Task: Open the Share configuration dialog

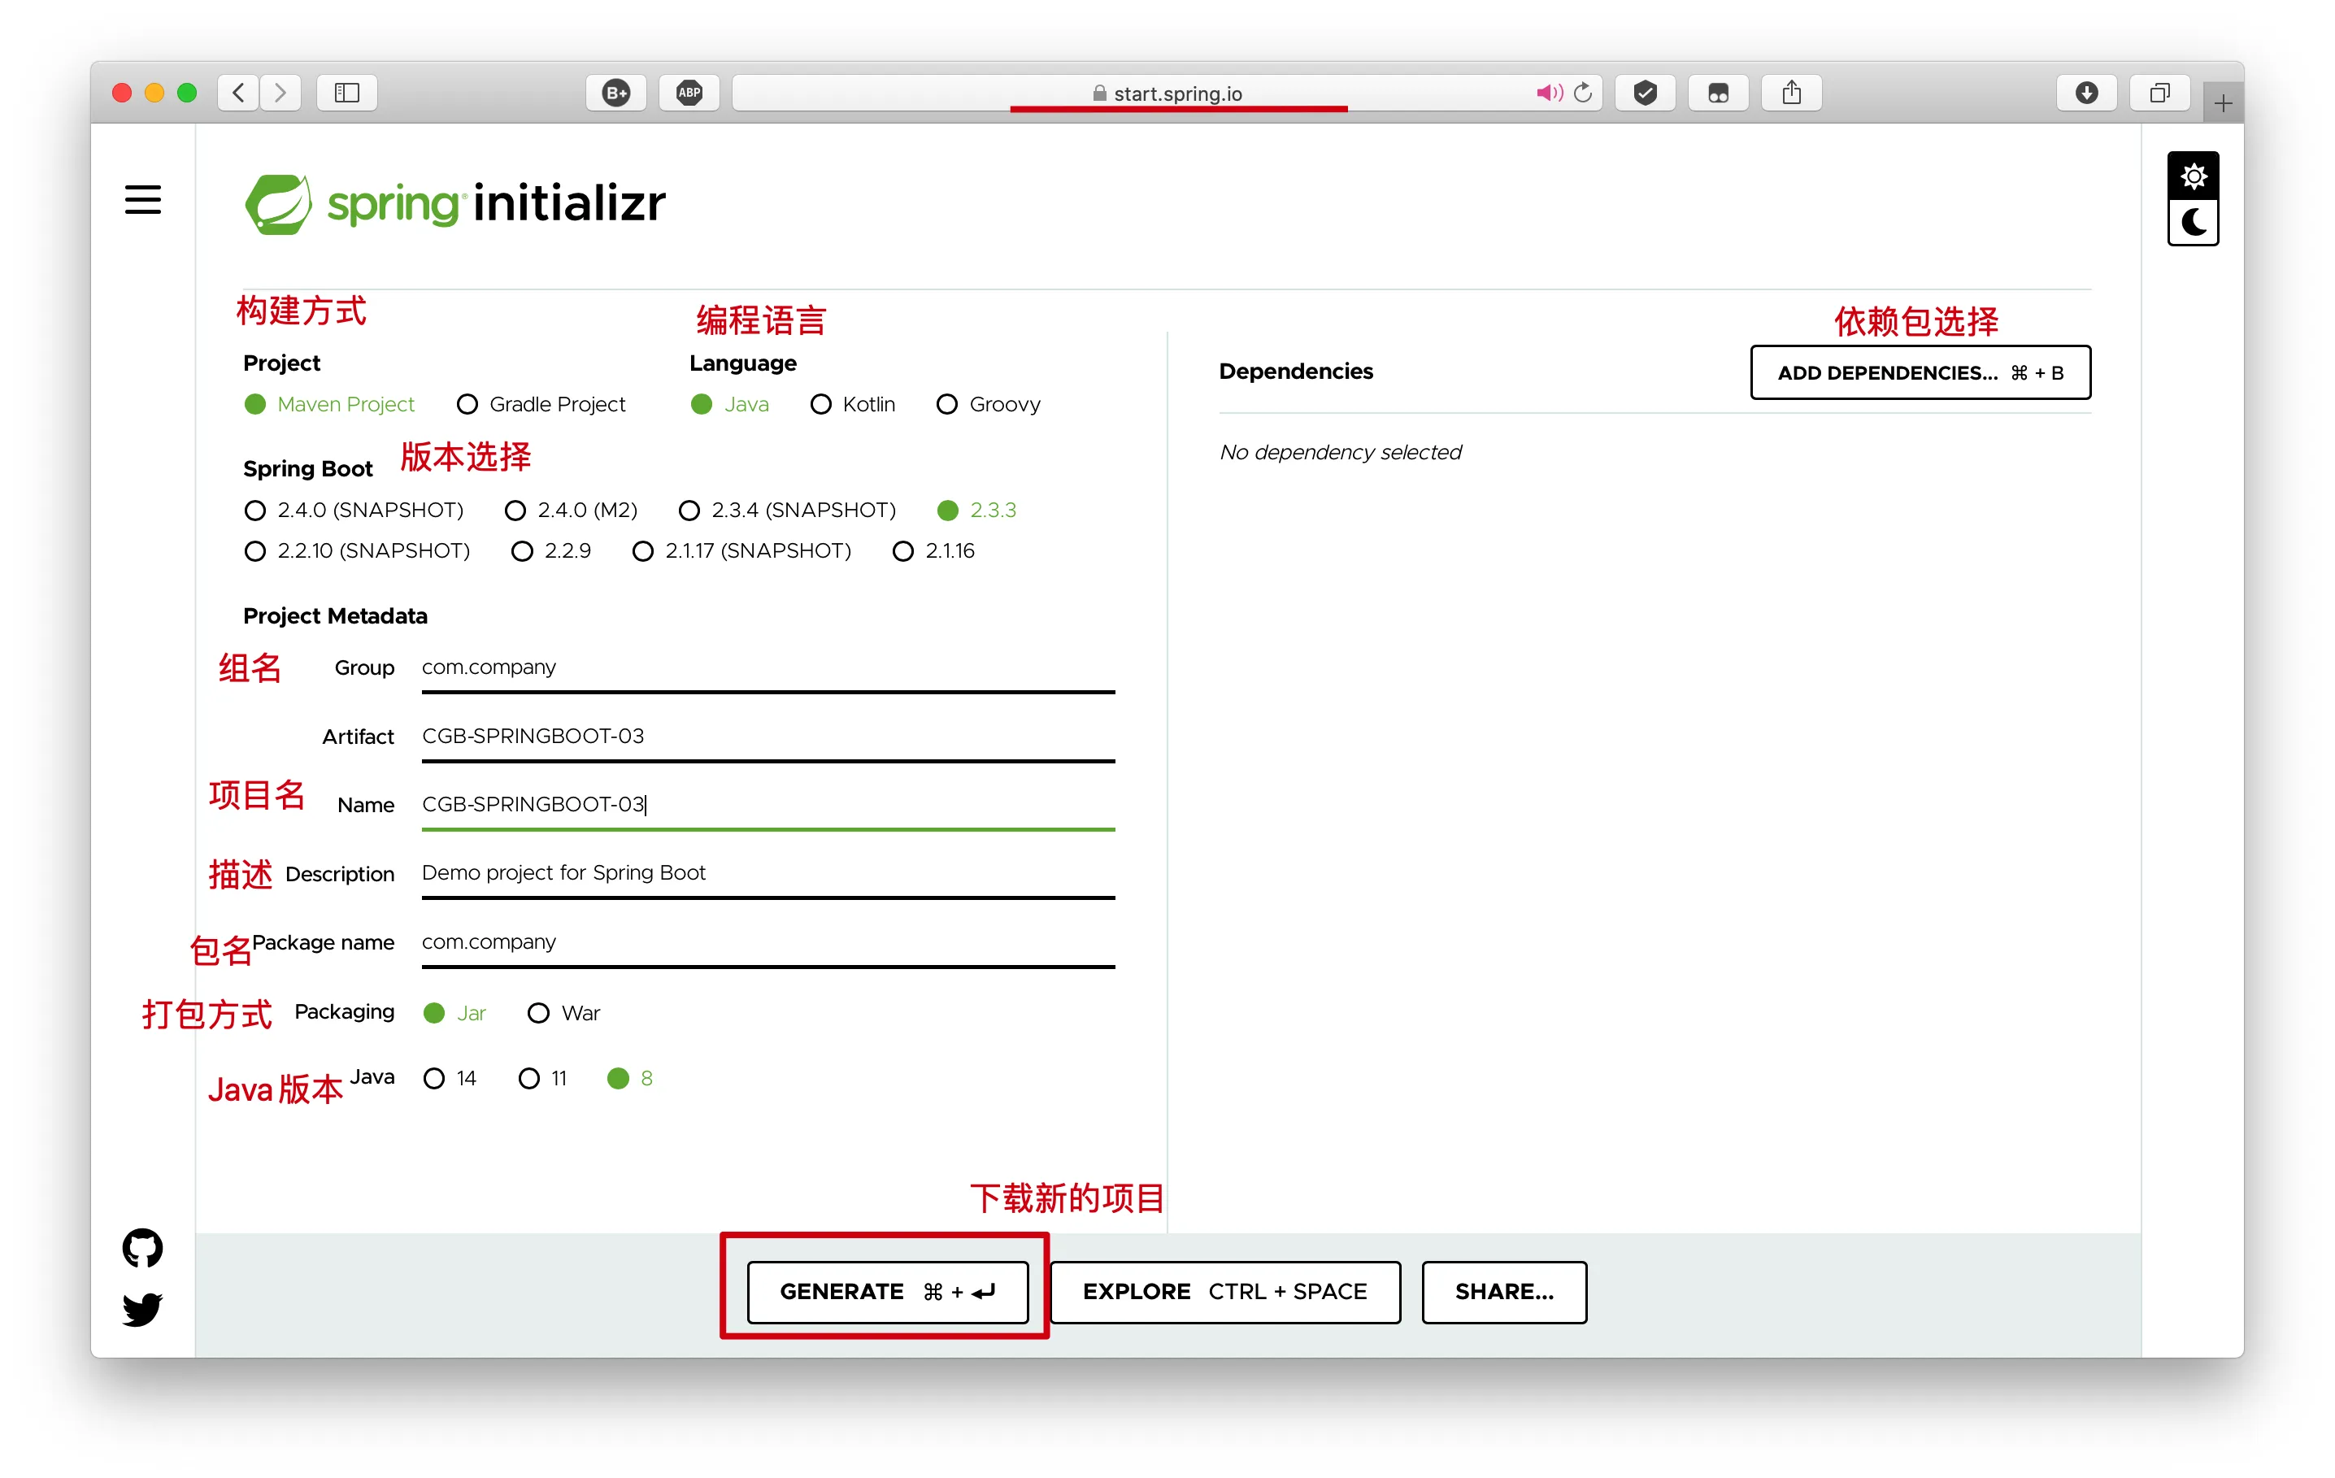Action: pyautogui.click(x=1504, y=1292)
